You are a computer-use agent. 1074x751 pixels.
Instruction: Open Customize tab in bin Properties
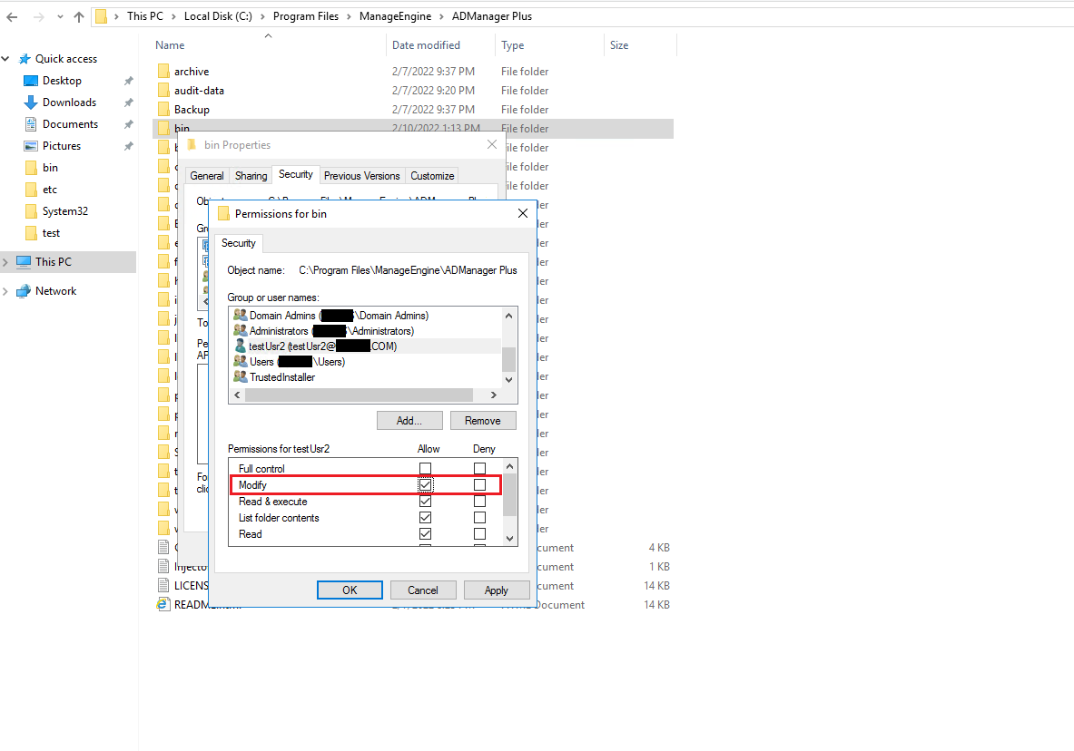pos(432,176)
